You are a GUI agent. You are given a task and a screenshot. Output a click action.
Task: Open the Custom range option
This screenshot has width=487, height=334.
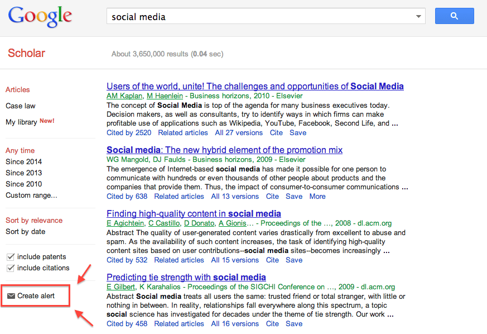click(31, 195)
